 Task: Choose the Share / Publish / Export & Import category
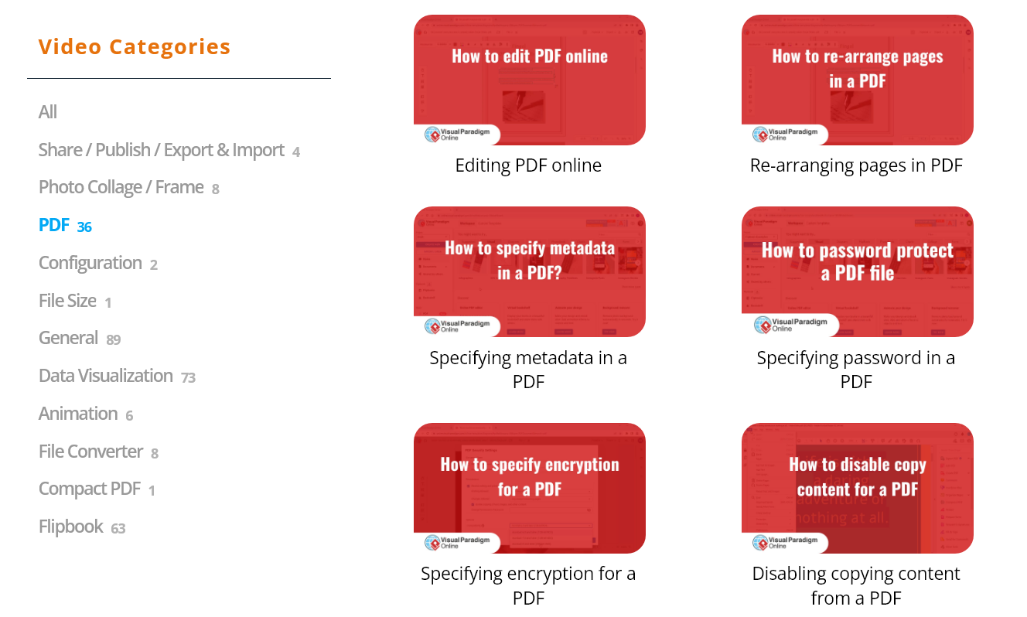[161, 150]
